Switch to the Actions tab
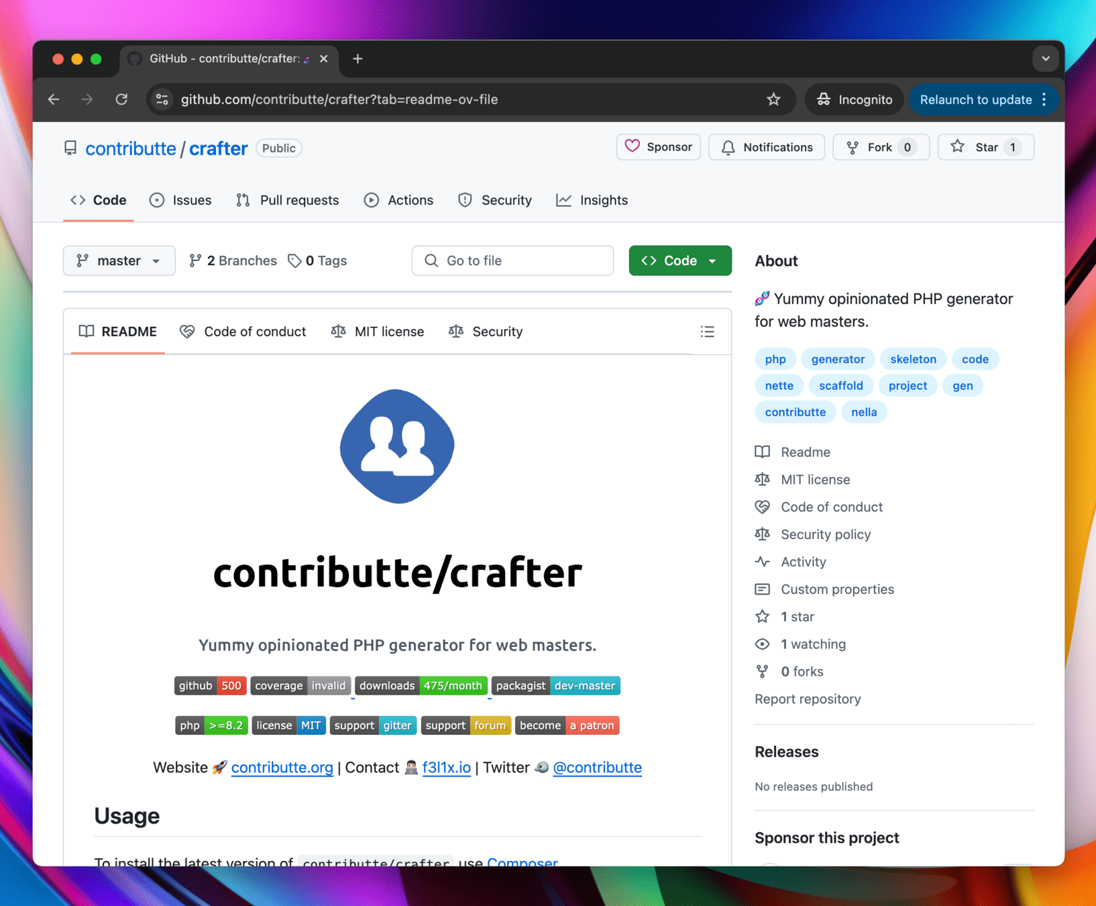Image resolution: width=1096 pixels, height=906 pixels. 398,200
